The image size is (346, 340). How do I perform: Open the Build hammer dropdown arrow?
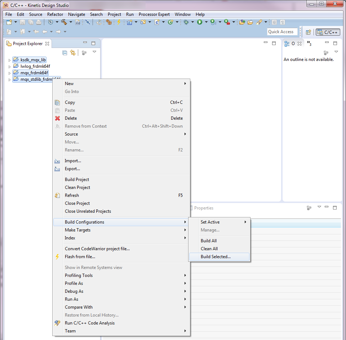[x=71, y=22]
